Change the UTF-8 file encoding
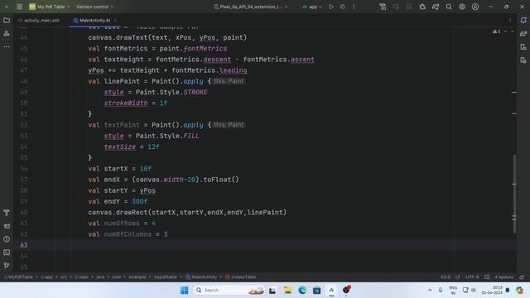 click(x=472, y=277)
